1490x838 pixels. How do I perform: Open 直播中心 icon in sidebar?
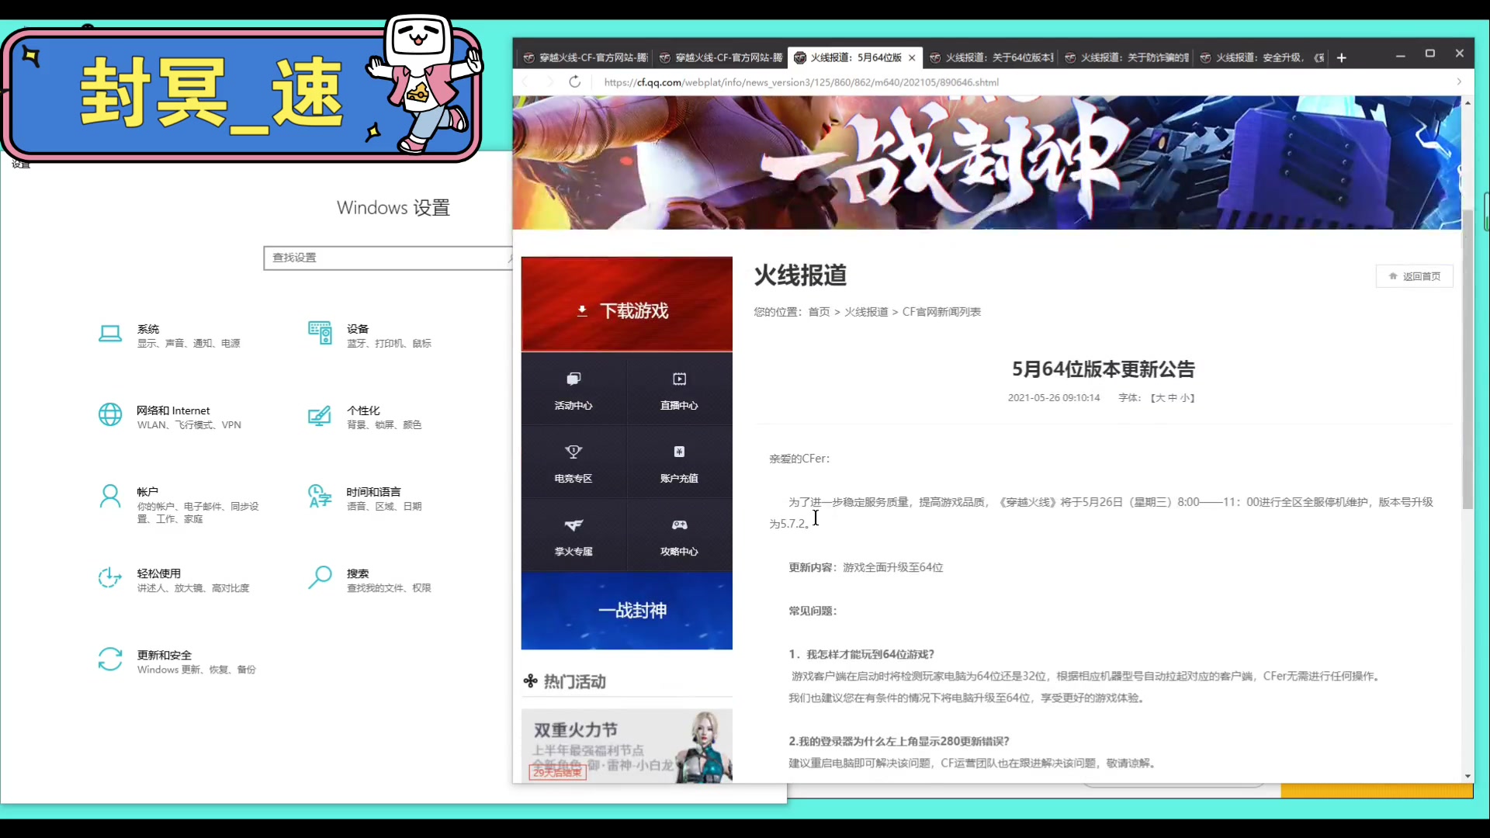[x=679, y=379]
